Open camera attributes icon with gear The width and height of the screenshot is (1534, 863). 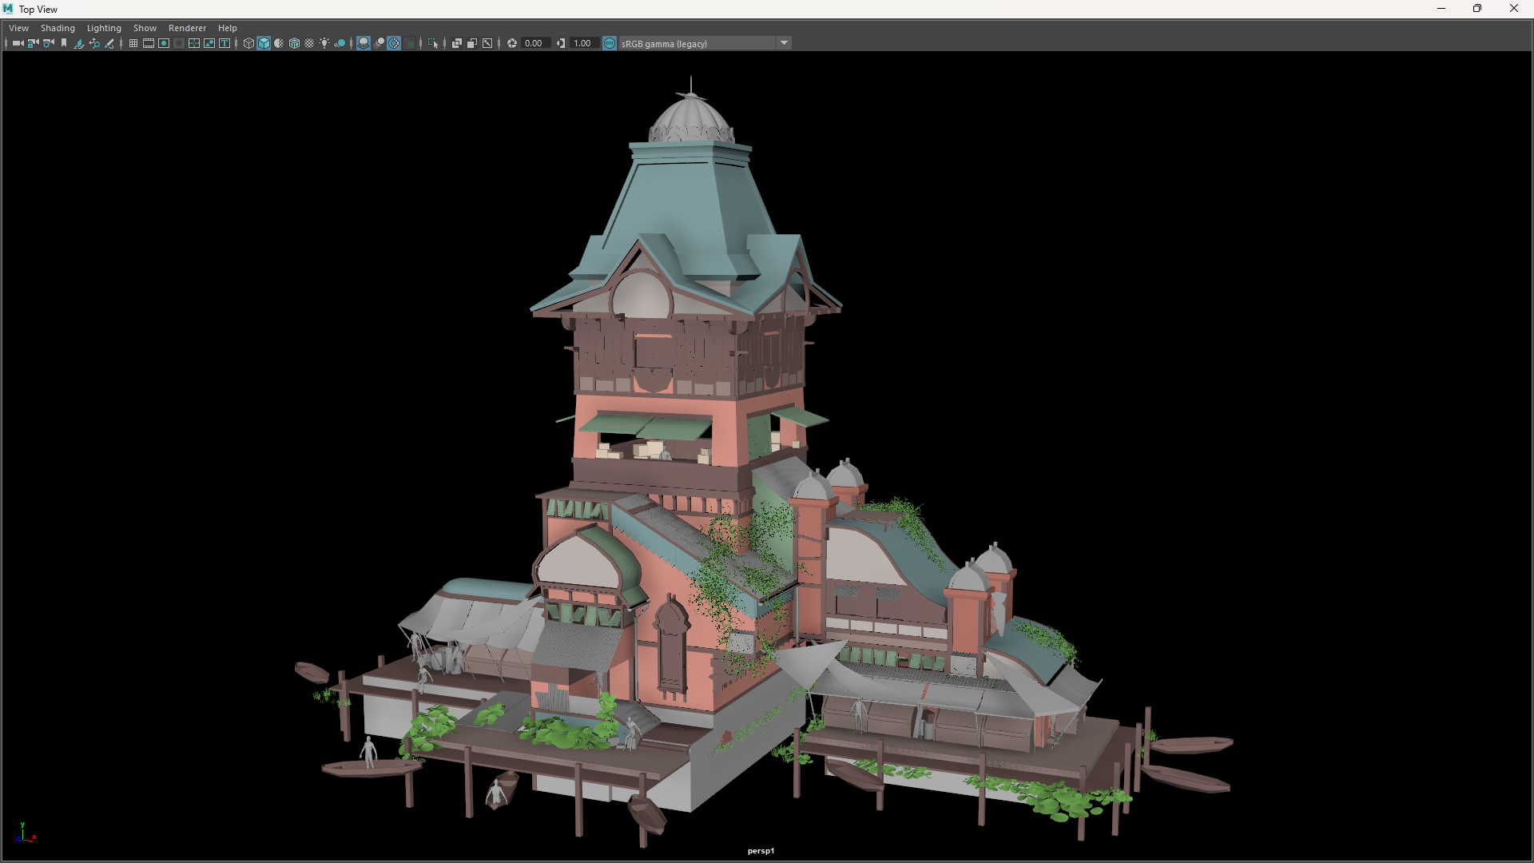49,43
